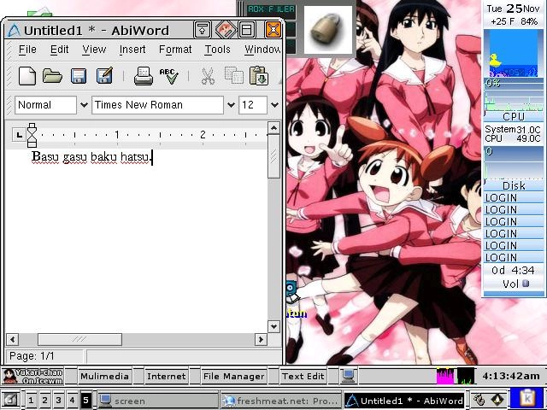Click the 4:13:42am taskbar clock
The height and width of the screenshot is (410, 547).
[x=511, y=376]
